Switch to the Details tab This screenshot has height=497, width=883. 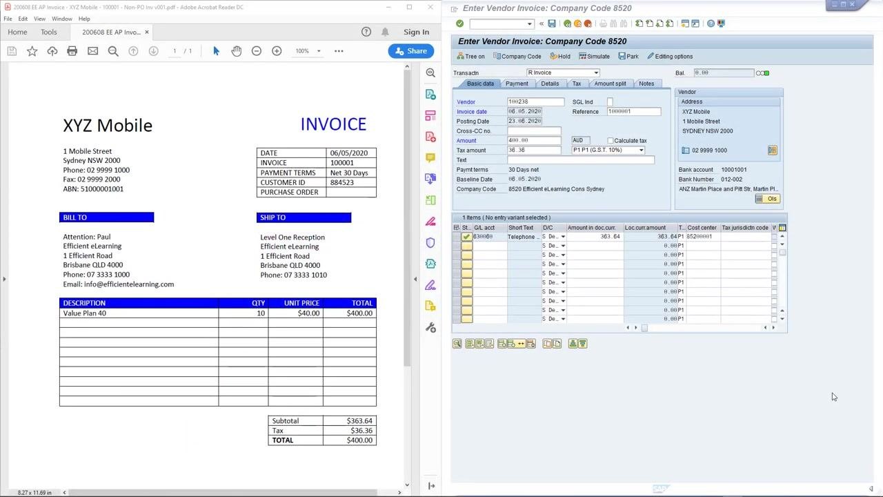pos(550,84)
